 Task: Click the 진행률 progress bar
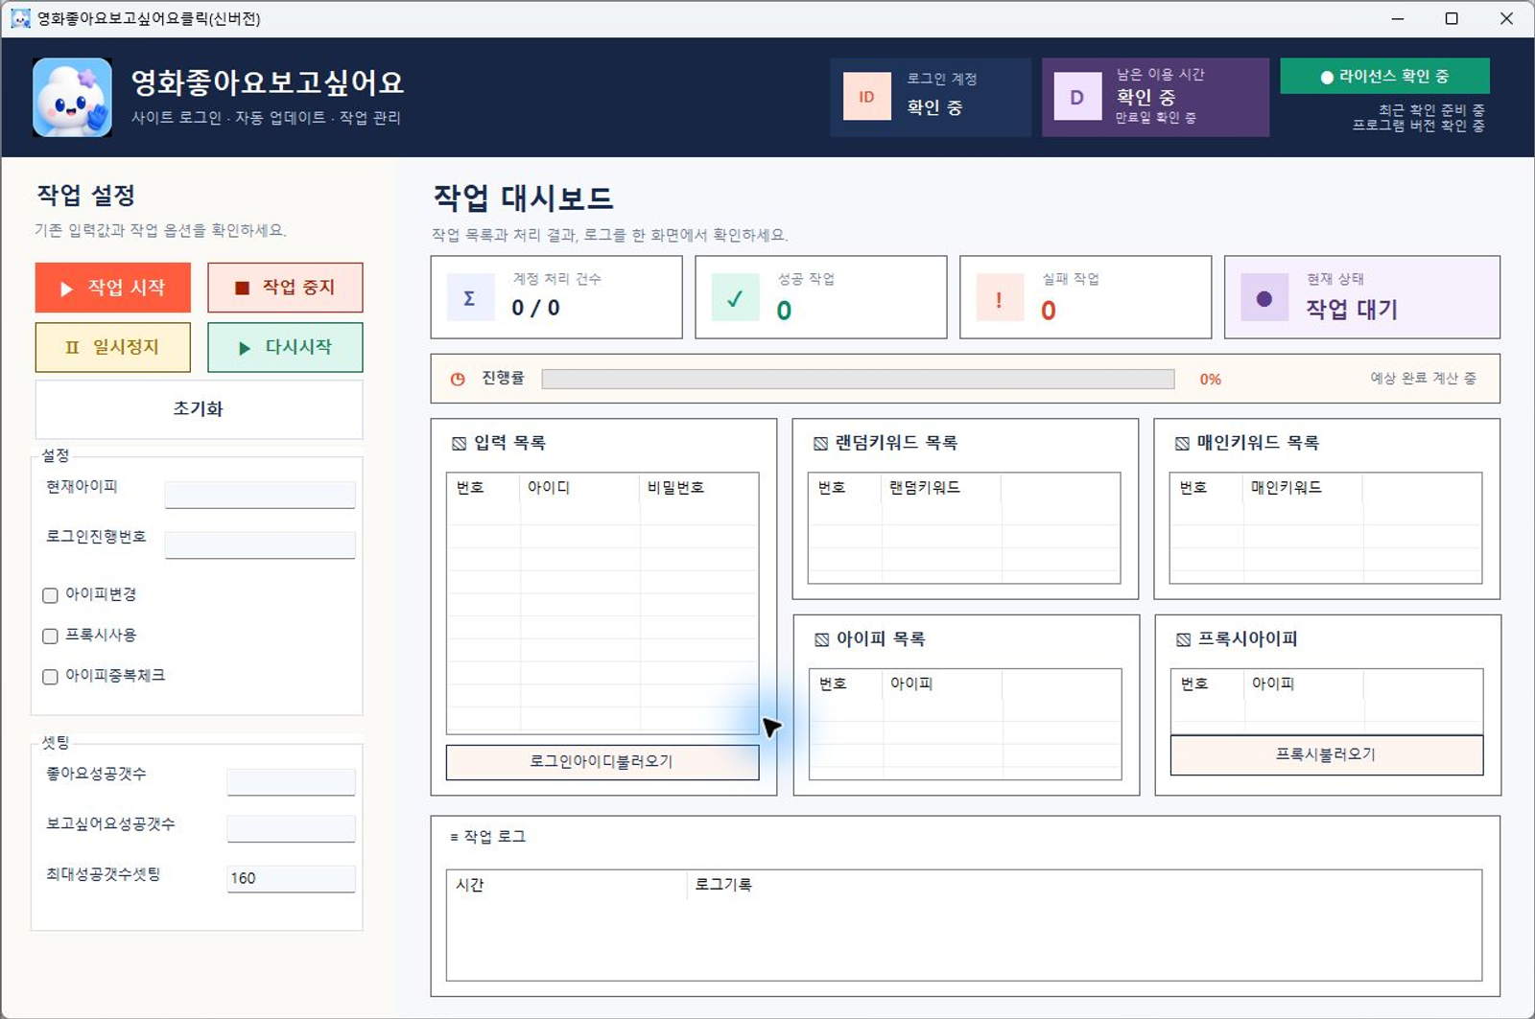(x=858, y=380)
